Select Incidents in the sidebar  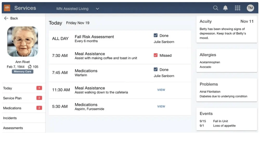pos(10,118)
